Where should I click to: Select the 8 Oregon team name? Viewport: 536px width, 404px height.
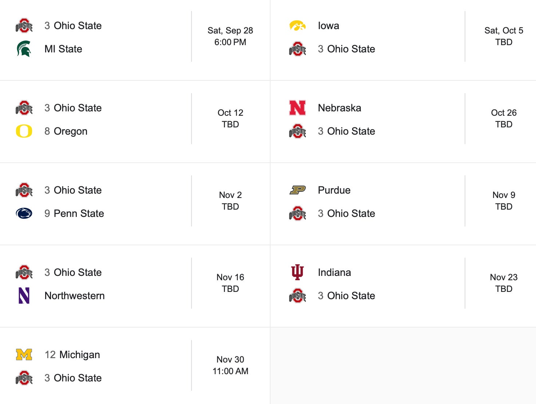(x=66, y=131)
